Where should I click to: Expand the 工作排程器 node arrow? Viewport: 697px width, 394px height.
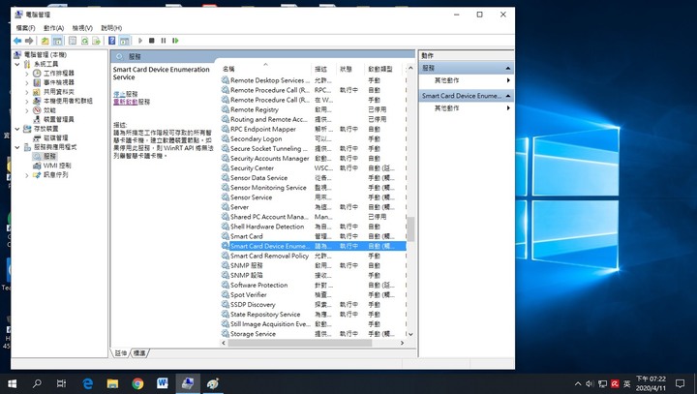[27, 74]
